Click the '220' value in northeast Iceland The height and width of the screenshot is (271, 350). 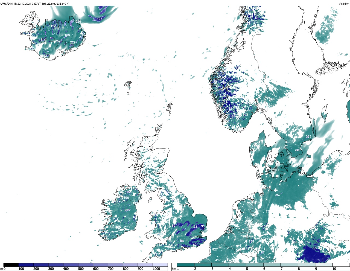click(x=78, y=22)
